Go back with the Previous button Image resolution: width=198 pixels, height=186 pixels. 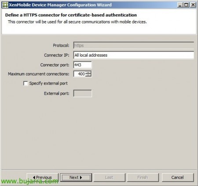43,178
